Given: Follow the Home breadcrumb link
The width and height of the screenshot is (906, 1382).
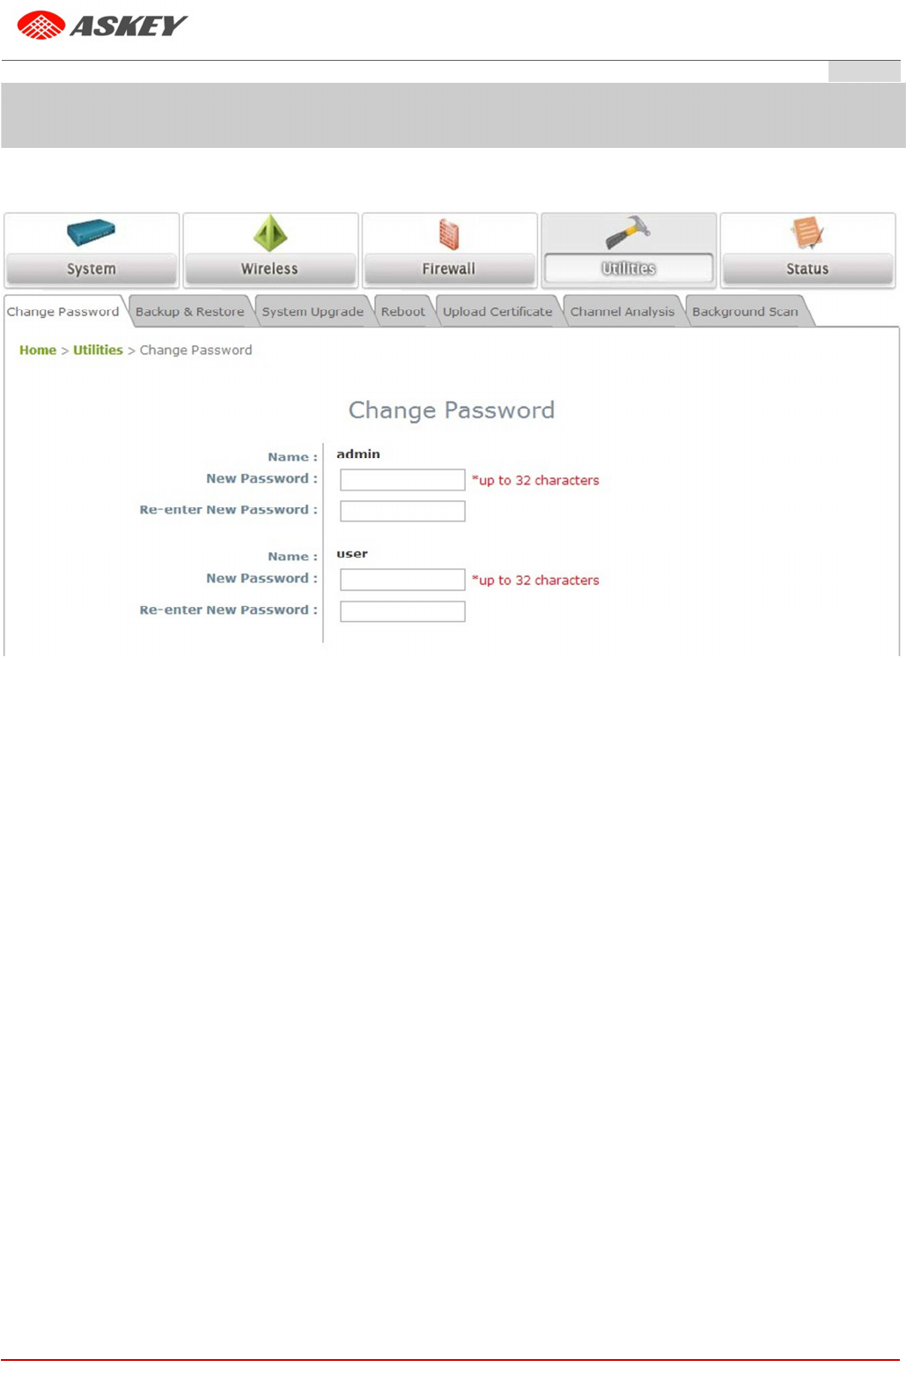Looking at the screenshot, I should (38, 351).
